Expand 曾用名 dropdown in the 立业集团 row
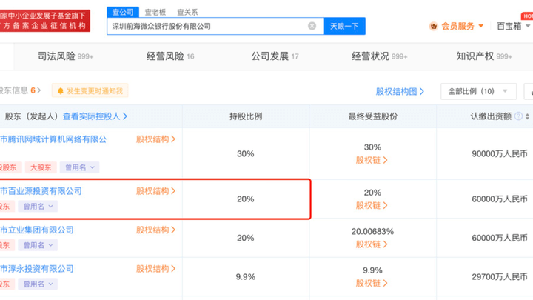 point(38,245)
